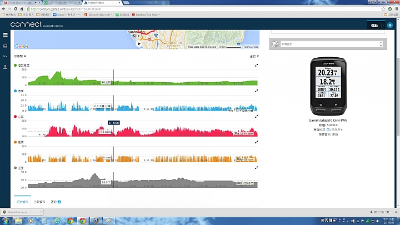
Task: Expand the blue speed chart to fullscreen
Action: pyautogui.click(x=256, y=91)
